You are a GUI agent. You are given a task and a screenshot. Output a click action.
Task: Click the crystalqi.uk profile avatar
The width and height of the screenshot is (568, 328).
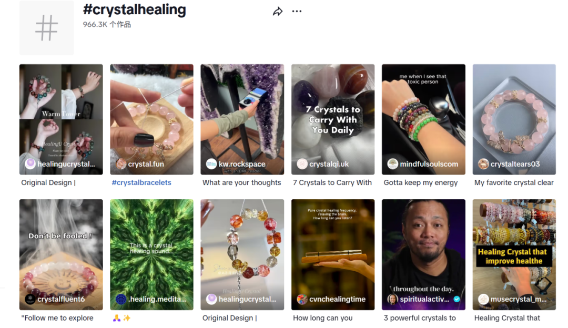click(302, 164)
